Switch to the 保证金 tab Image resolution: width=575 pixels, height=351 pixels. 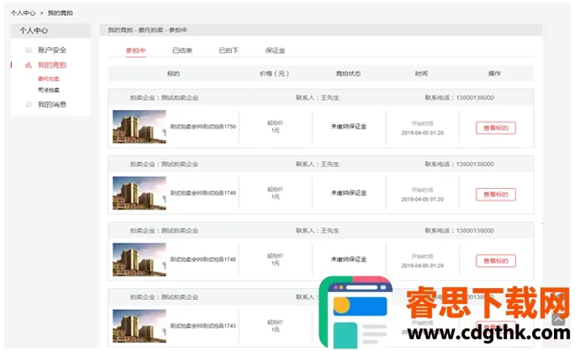pos(275,50)
